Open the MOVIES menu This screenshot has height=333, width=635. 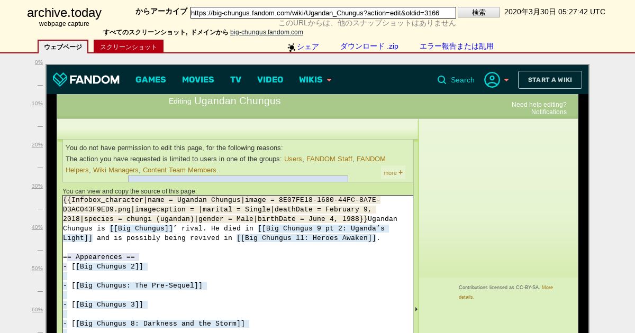point(198,80)
